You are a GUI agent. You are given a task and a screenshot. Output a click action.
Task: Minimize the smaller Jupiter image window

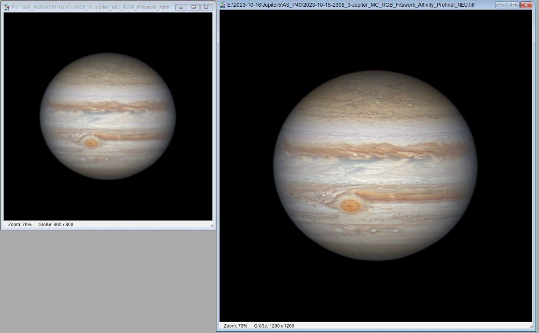(x=181, y=7)
